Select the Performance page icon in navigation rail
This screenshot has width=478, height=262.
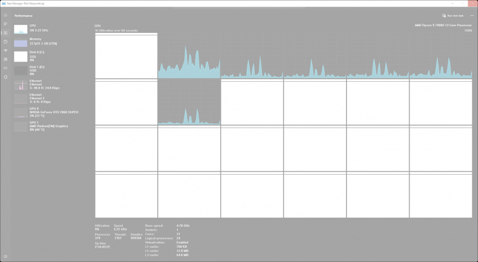pyautogui.click(x=5, y=33)
